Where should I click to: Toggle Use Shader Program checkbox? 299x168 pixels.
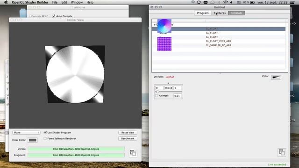(x=45, y=132)
